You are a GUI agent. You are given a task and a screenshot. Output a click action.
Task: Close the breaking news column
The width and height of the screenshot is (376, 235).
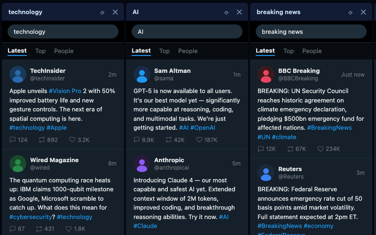363,12
